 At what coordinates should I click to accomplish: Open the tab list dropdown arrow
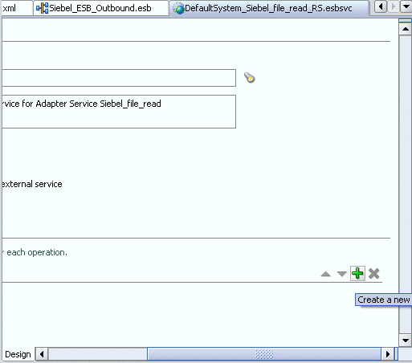click(406, 6)
